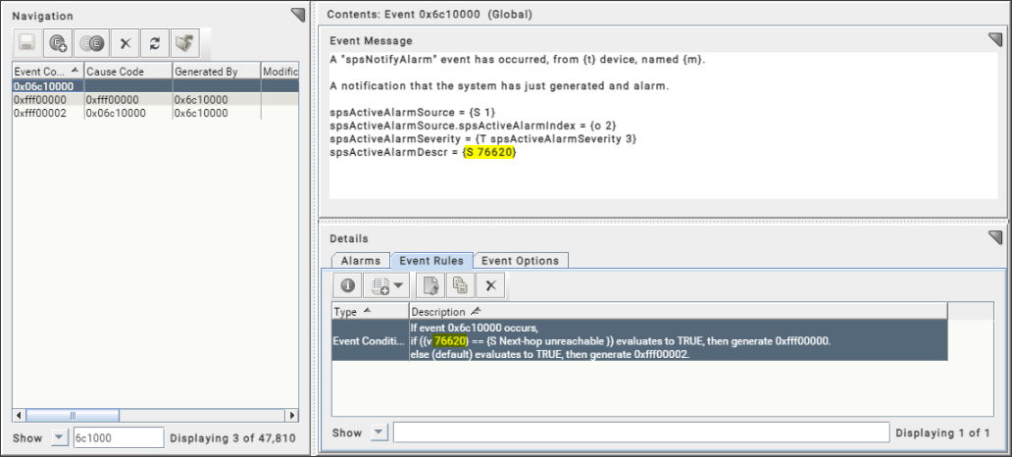Create a new event with the E-plus icon

tap(58, 44)
